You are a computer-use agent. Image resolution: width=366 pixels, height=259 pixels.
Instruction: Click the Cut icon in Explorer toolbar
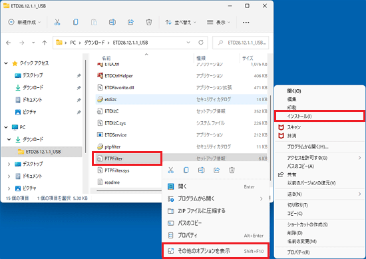(57, 22)
